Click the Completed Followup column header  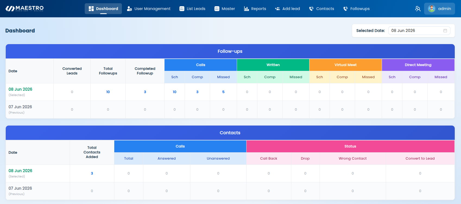pos(145,71)
